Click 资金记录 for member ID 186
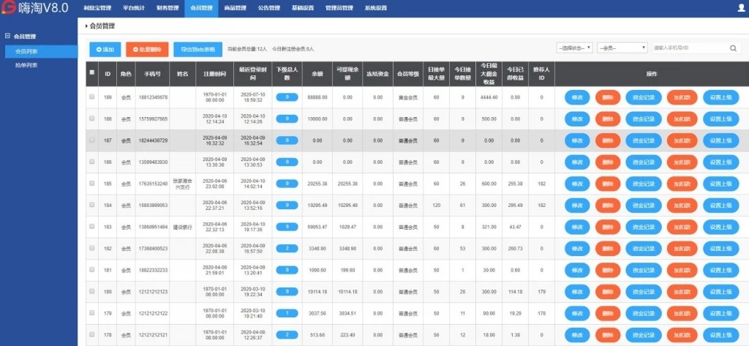This screenshot has width=749, height=346. point(641,162)
